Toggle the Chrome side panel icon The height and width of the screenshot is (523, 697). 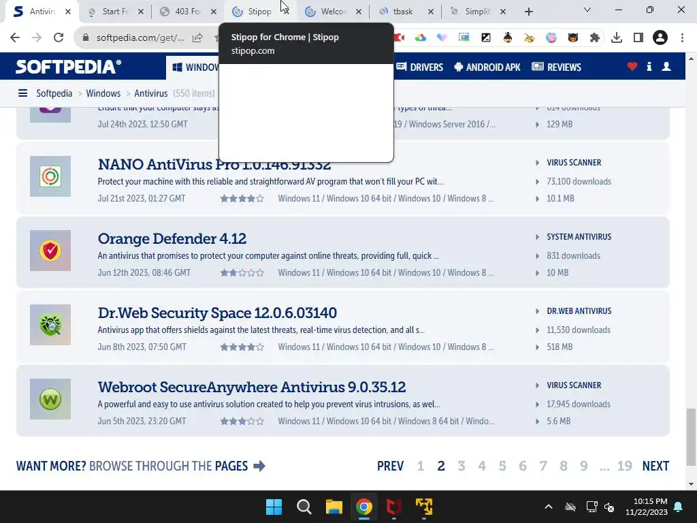point(638,38)
